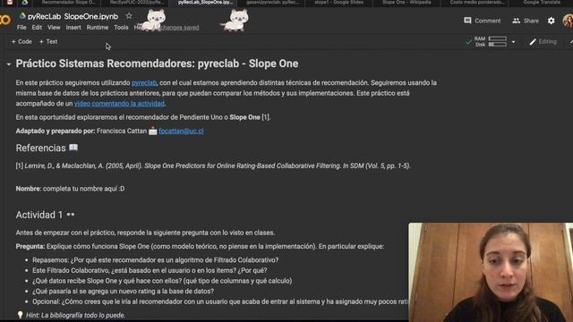The width and height of the screenshot is (573, 322).
Task: Click the fpcattan@uc.cl email link
Action: coord(181,131)
